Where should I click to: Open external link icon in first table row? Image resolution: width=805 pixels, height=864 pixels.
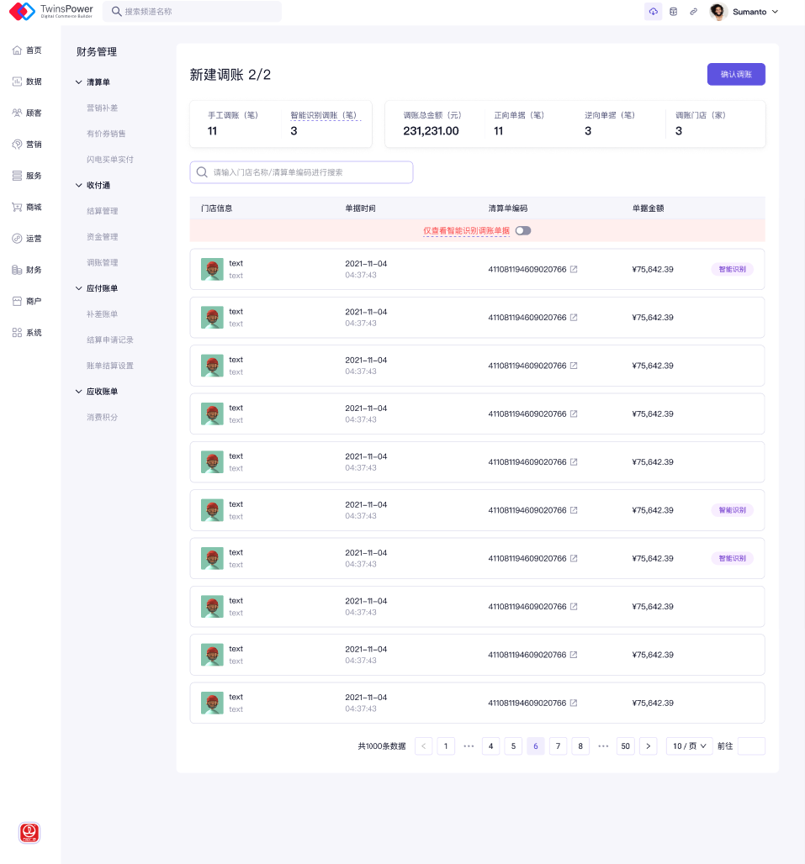point(574,270)
